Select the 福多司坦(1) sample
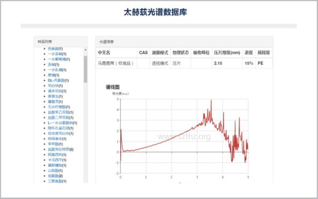Screen dimensions: 318x199 (x=57, y=91)
